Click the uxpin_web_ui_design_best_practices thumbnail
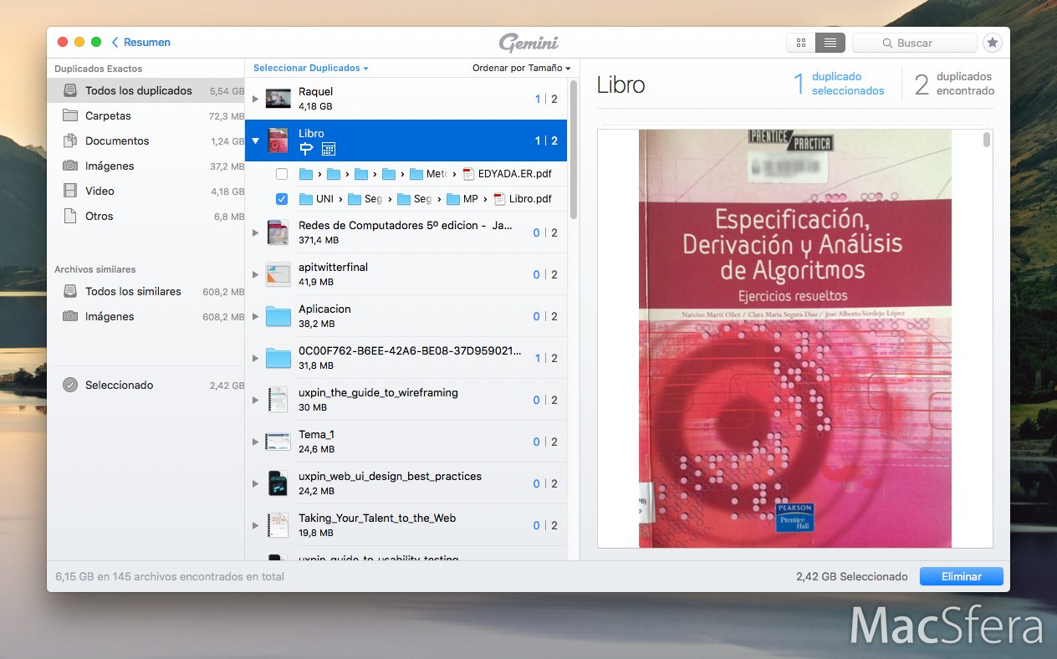The height and width of the screenshot is (659, 1057). click(278, 483)
